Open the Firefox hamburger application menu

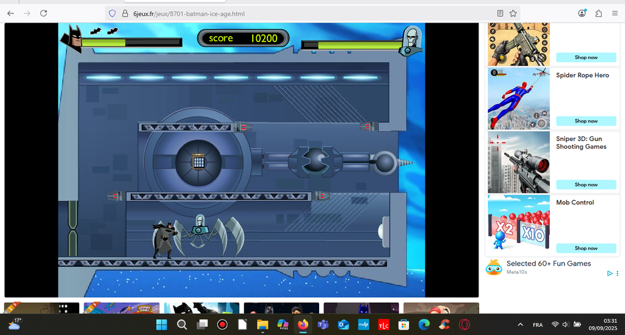coord(615,13)
